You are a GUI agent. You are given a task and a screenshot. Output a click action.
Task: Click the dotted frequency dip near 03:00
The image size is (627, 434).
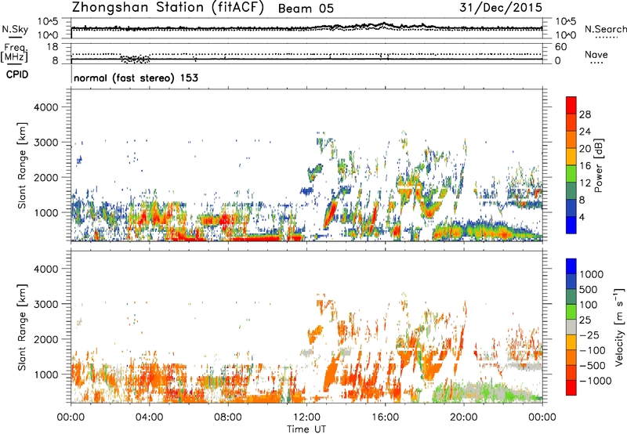[x=135, y=59]
